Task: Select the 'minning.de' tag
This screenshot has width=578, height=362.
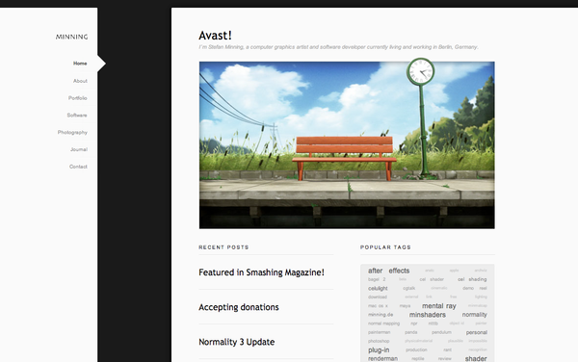Action: tap(381, 315)
